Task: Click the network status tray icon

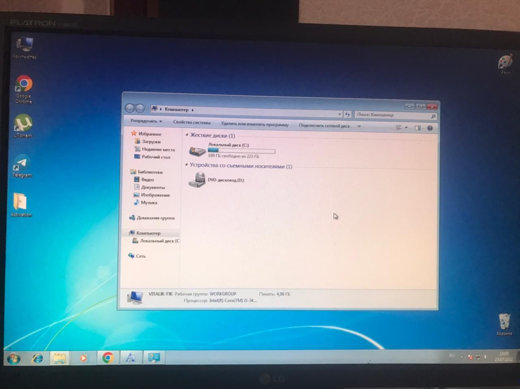Action: pos(478,357)
